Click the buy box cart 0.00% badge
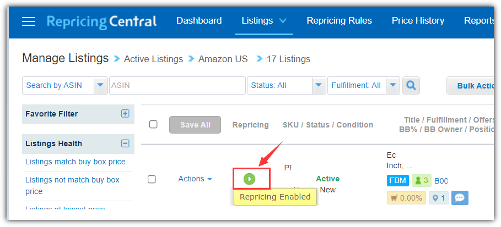501x227 pixels. 406,198
